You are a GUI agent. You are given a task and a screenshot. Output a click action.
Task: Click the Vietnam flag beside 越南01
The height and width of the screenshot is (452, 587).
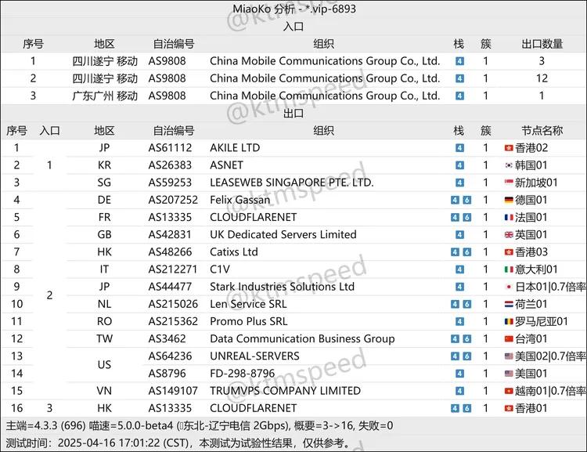point(509,391)
